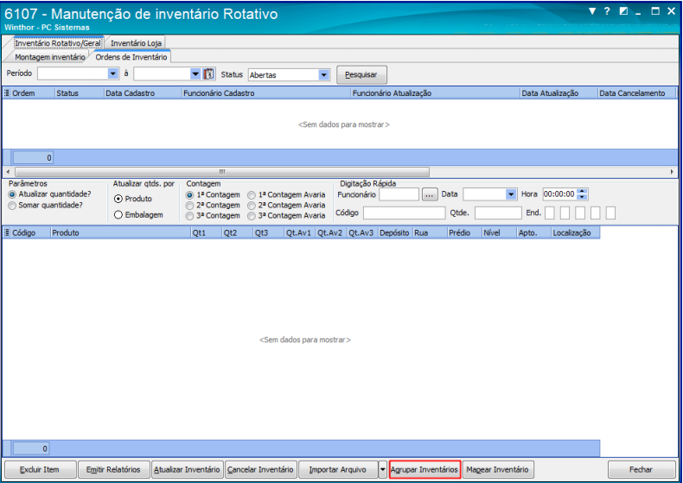Focus the Funcionário input field

[x=399, y=194]
